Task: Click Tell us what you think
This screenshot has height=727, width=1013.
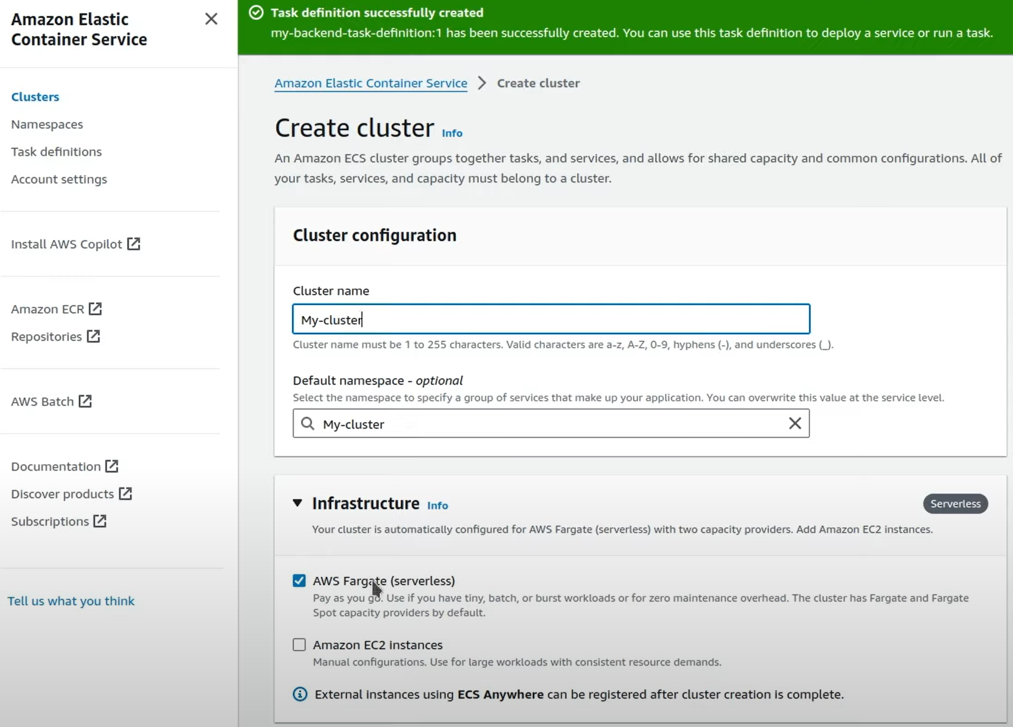Action: 71,601
